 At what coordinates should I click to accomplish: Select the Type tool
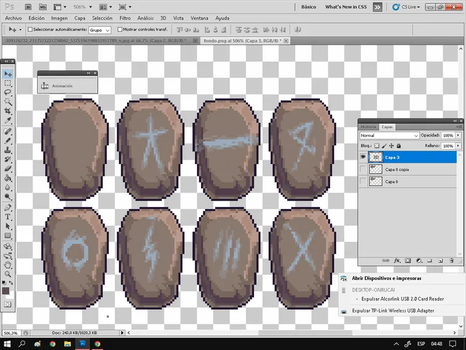point(8,217)
